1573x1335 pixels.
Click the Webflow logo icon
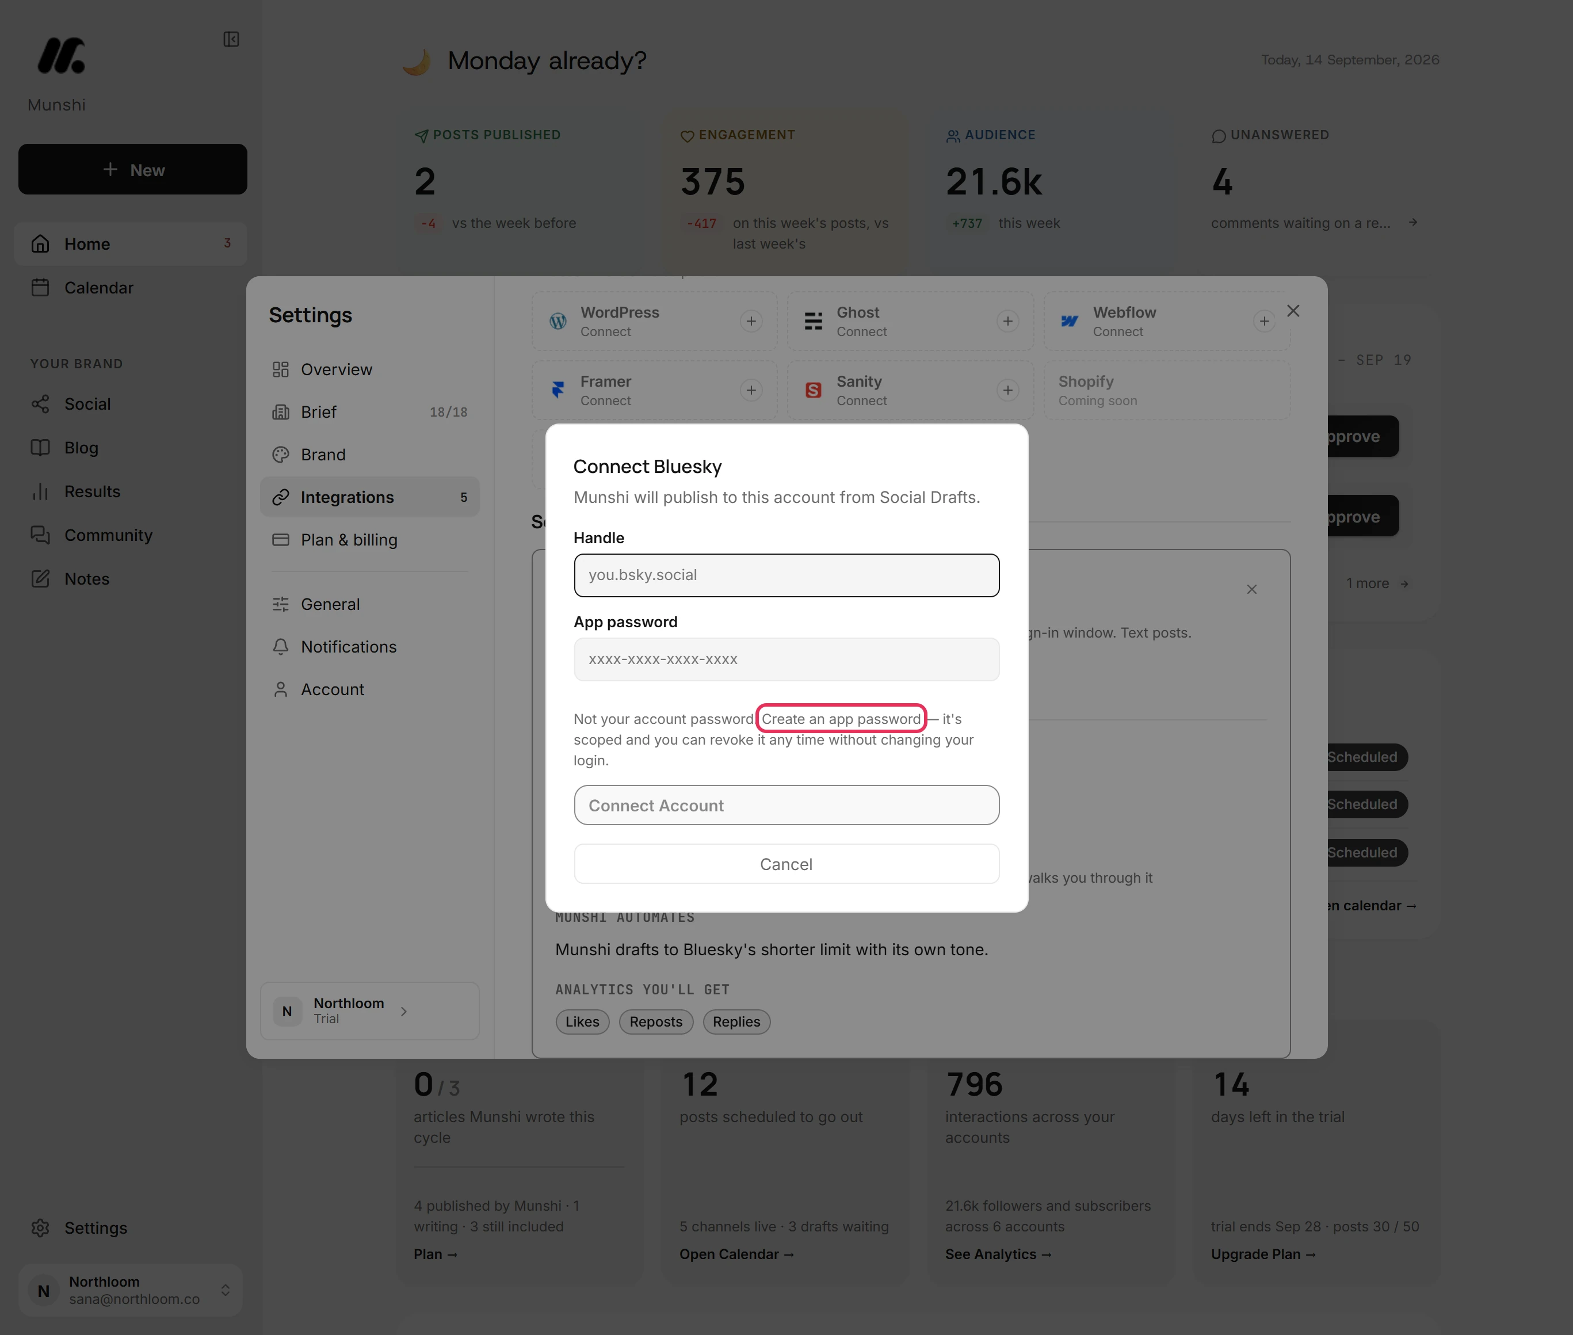[x=1070, y=321]
